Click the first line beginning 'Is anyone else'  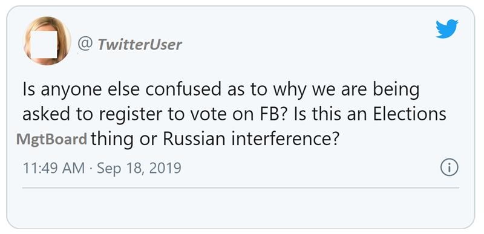point(221,90)
